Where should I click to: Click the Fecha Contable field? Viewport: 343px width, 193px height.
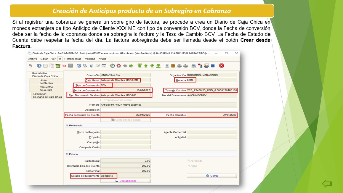tap(212, 115)
